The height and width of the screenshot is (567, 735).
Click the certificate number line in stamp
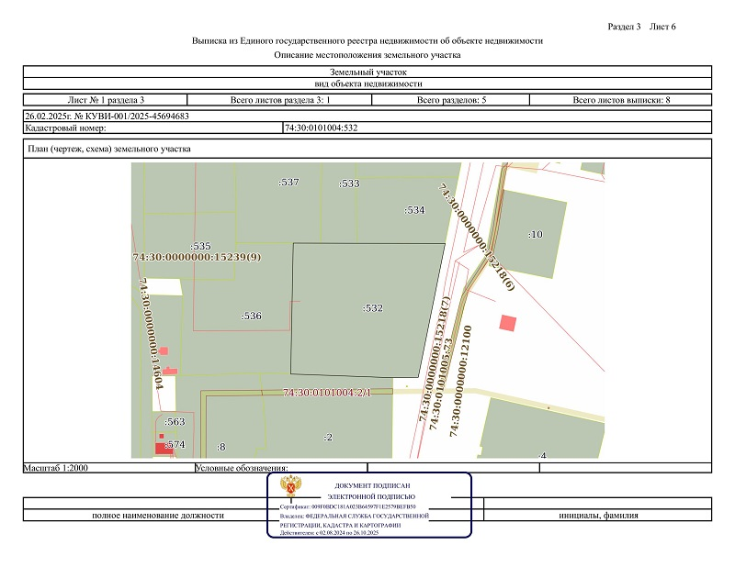coord(348,506)
